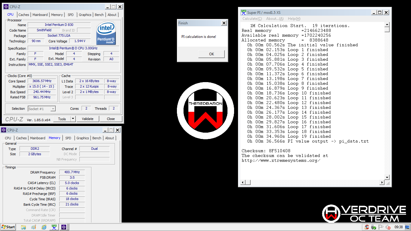Select Mainboard tab in lower CPU-Z window

[x=38, y=138]
